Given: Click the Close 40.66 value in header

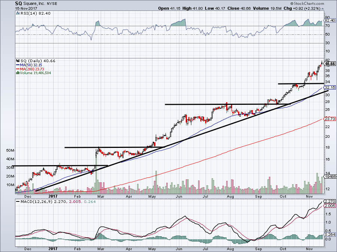Looking at the screenshot, I should click(x=239, y=8).
